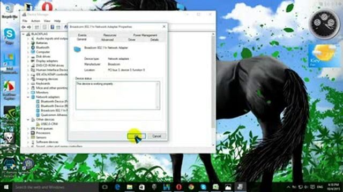
Task: Click the taskbar search box
Action: click(x=56, y=187)
